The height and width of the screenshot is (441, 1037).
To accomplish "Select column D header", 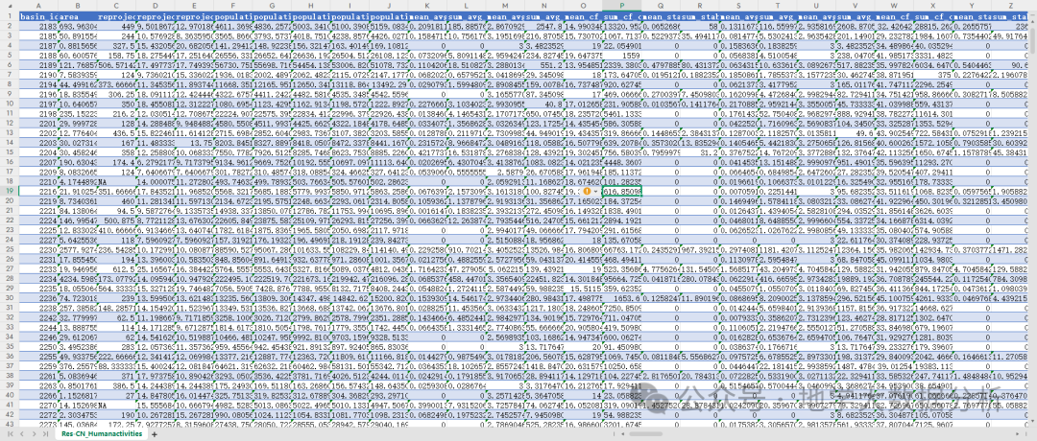I will (156, 7).
